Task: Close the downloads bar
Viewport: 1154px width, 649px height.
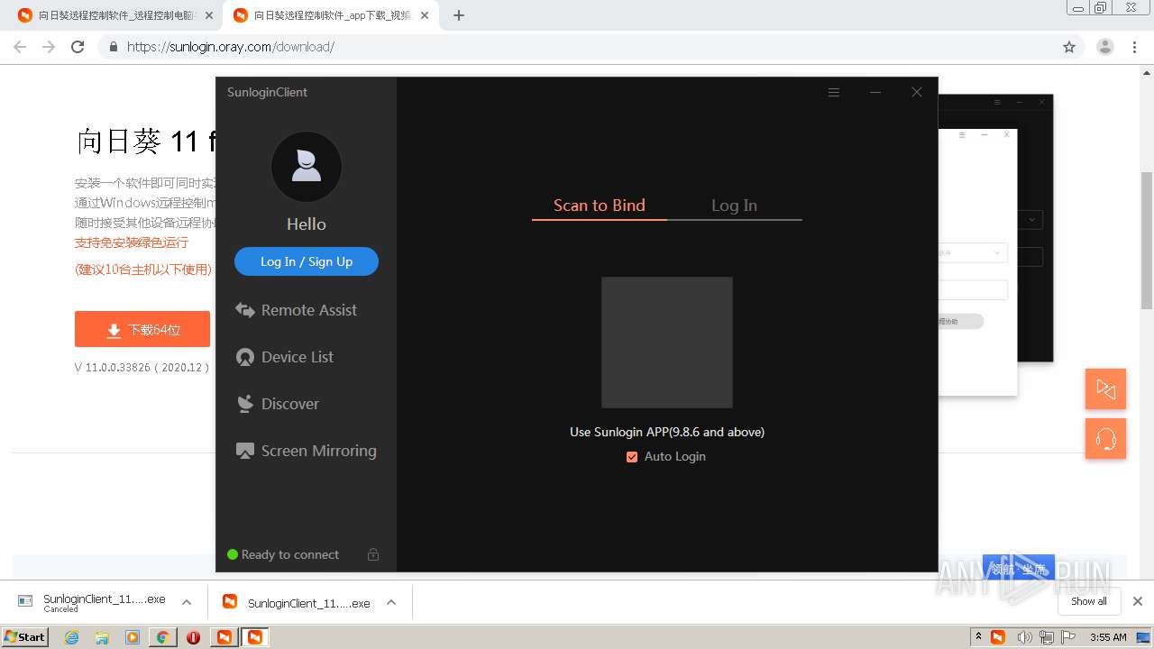Action: click(1138, 601)
